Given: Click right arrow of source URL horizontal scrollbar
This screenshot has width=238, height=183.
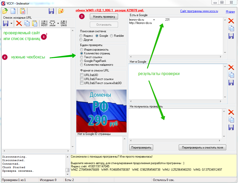Looking at the screenshot, I should 68,151.
